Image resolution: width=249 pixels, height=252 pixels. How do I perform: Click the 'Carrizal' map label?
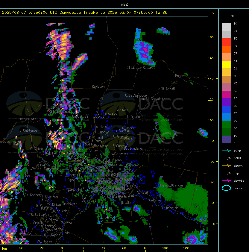click(89, 201)
